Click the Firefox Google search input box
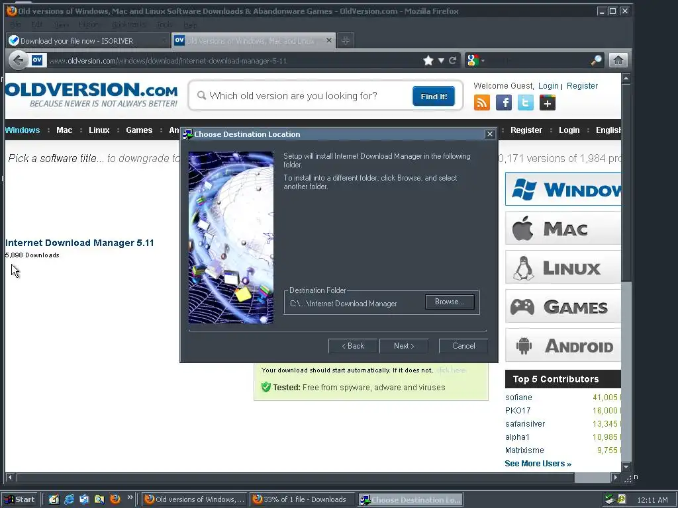 [536, 60]
